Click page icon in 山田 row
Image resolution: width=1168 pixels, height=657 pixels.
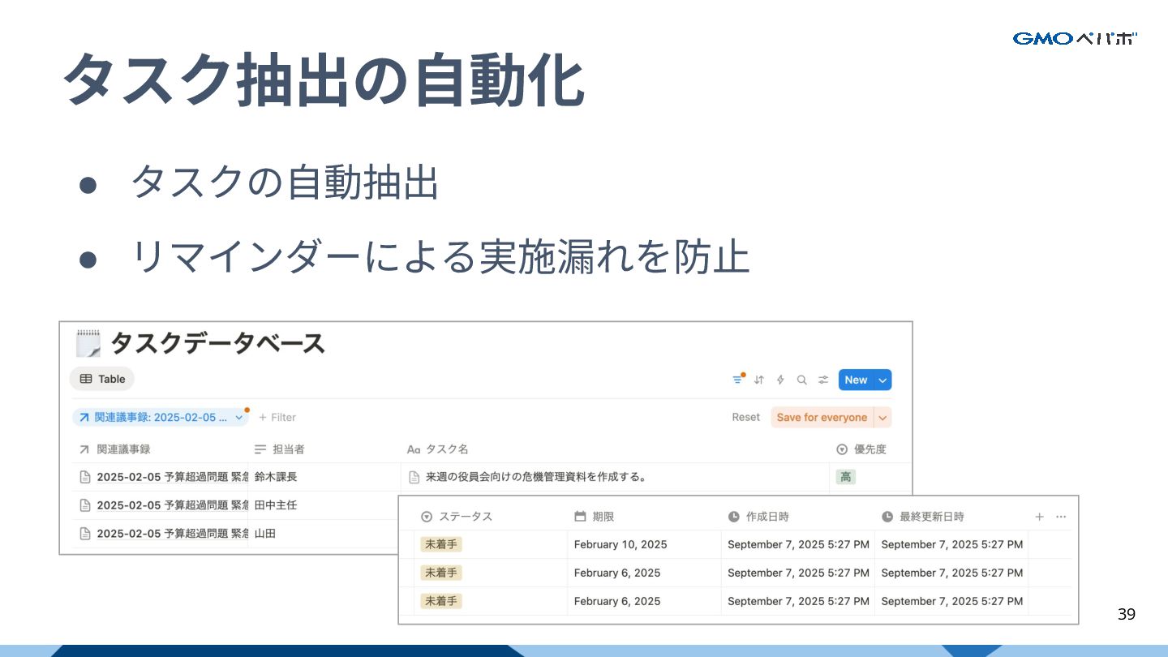(x=84, y=534)
